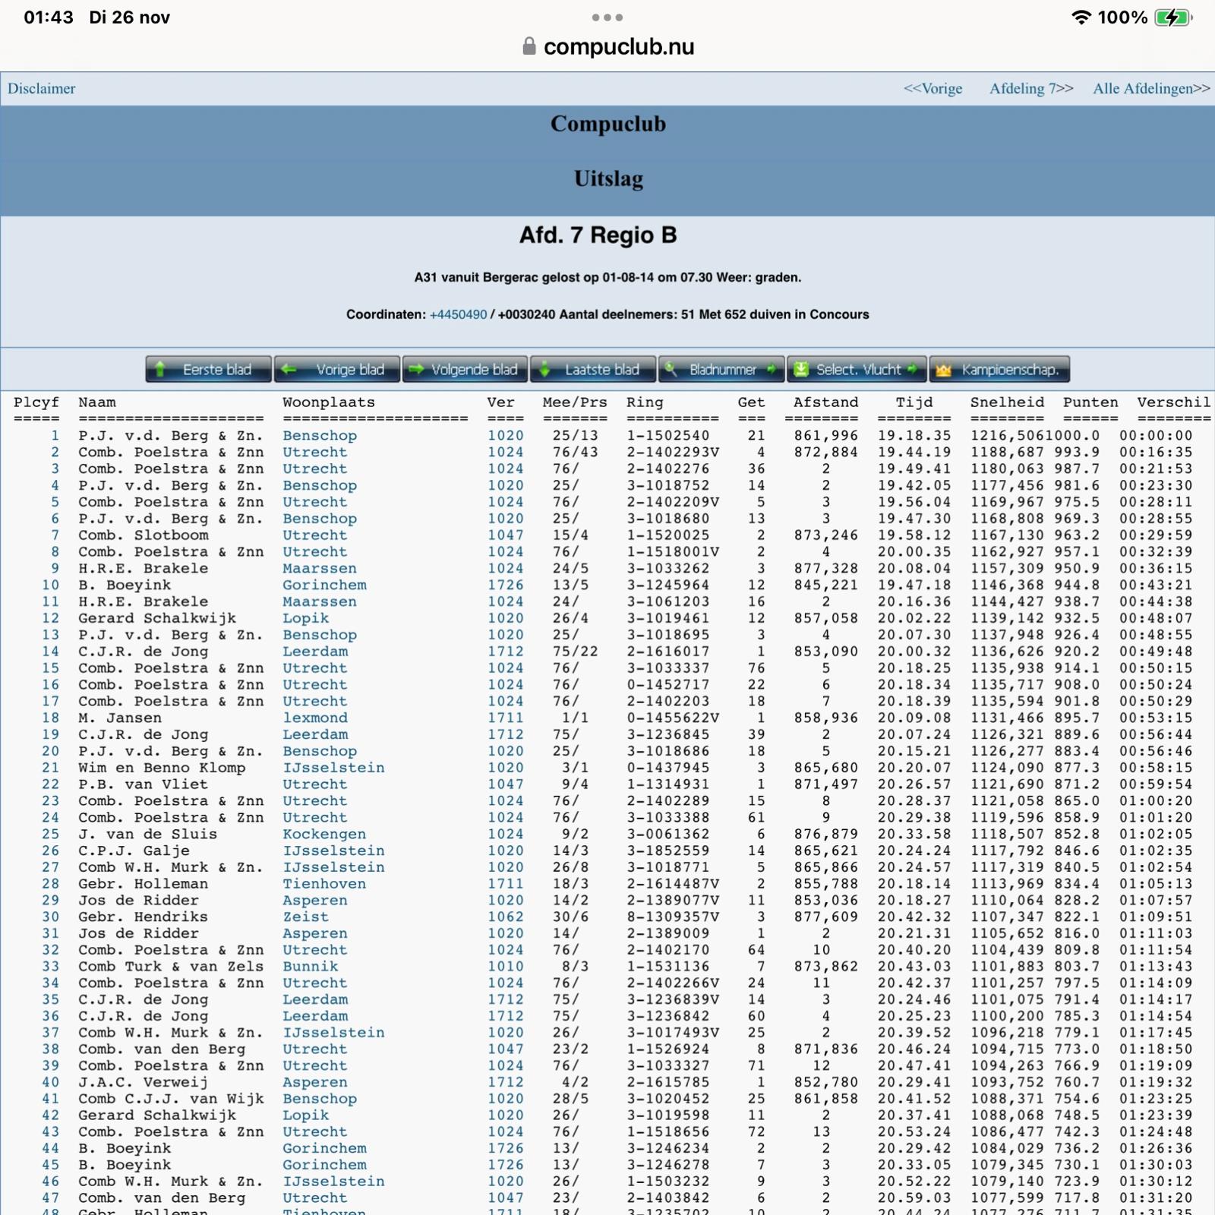1215x1215 pixels.
Task: Open coordinates link +4450490
Action: coord(458,314)
